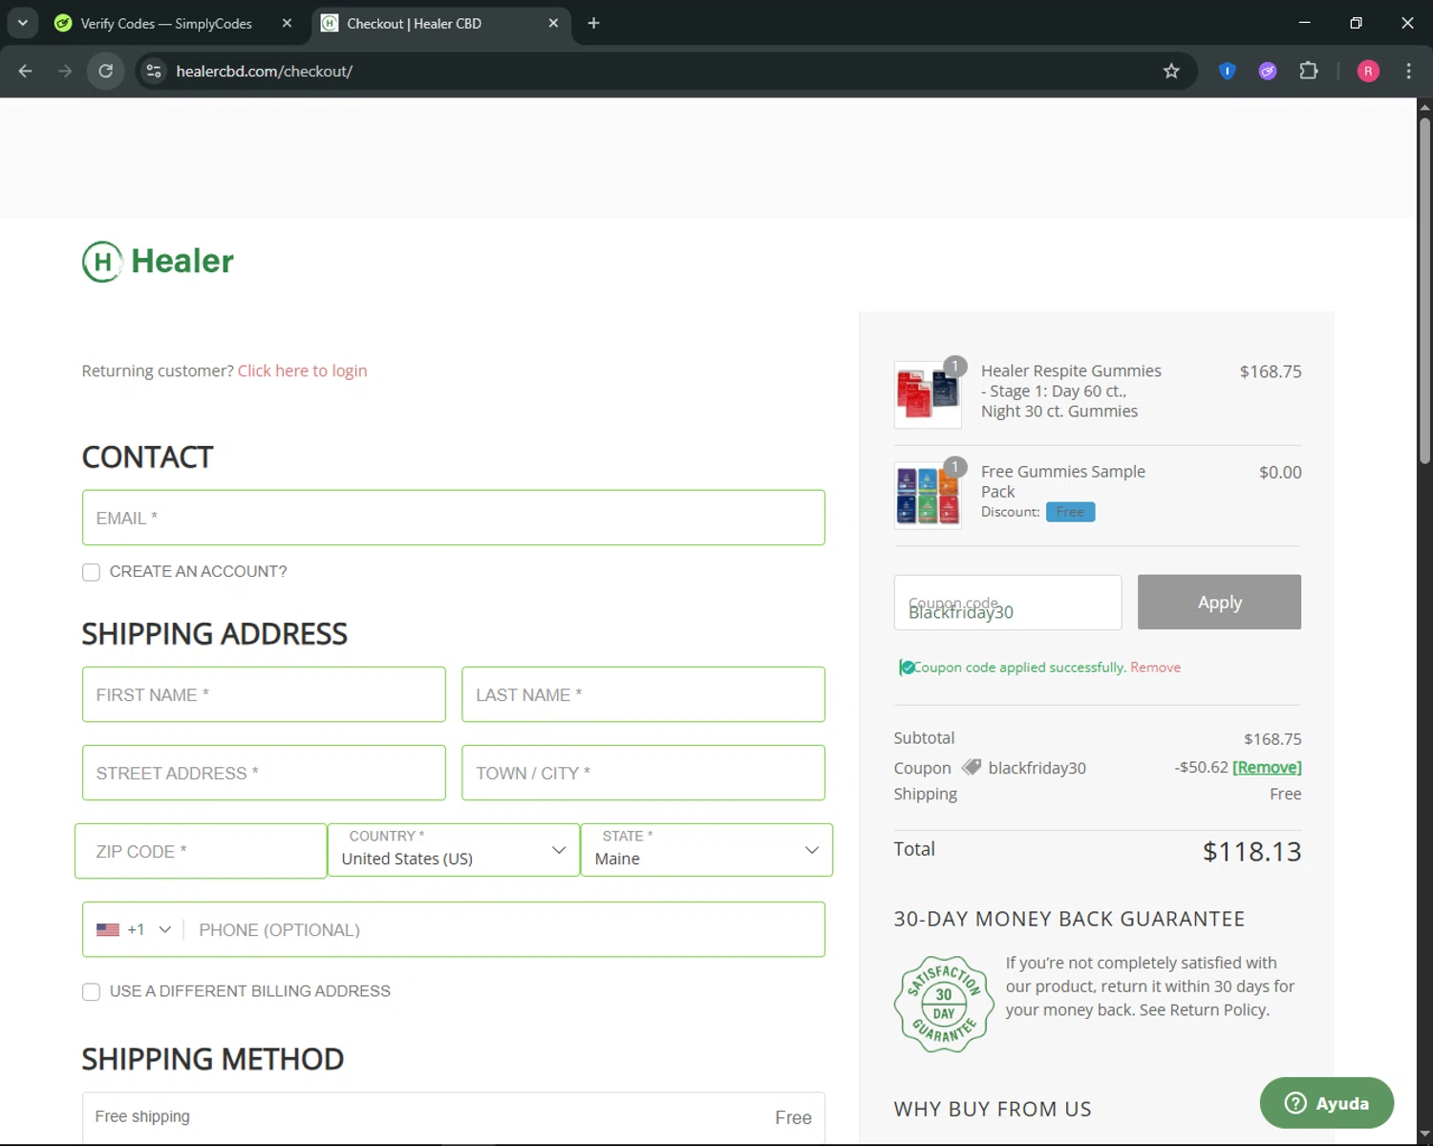This screenshot has width=1433, height=1146.
Task: Click the Subtotal value $168.75
Action: pyautogui.click(x=1273, y=739)
